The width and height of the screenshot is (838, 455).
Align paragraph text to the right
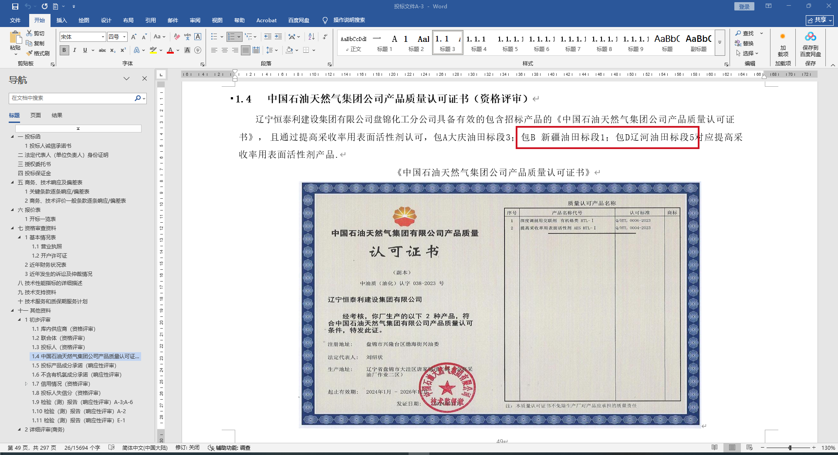(235, 50)
